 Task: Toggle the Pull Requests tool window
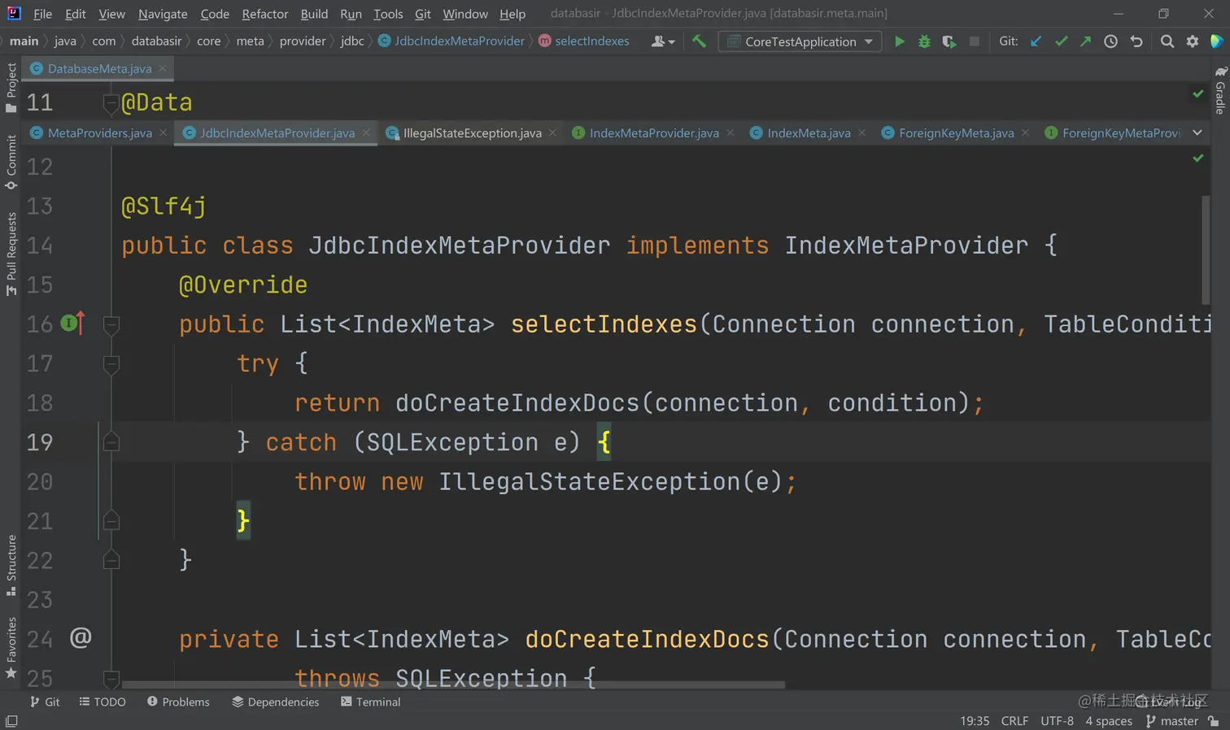pos(11,254)
